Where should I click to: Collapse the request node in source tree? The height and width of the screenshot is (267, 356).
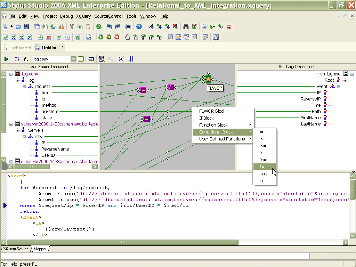[x=24, y=87]
